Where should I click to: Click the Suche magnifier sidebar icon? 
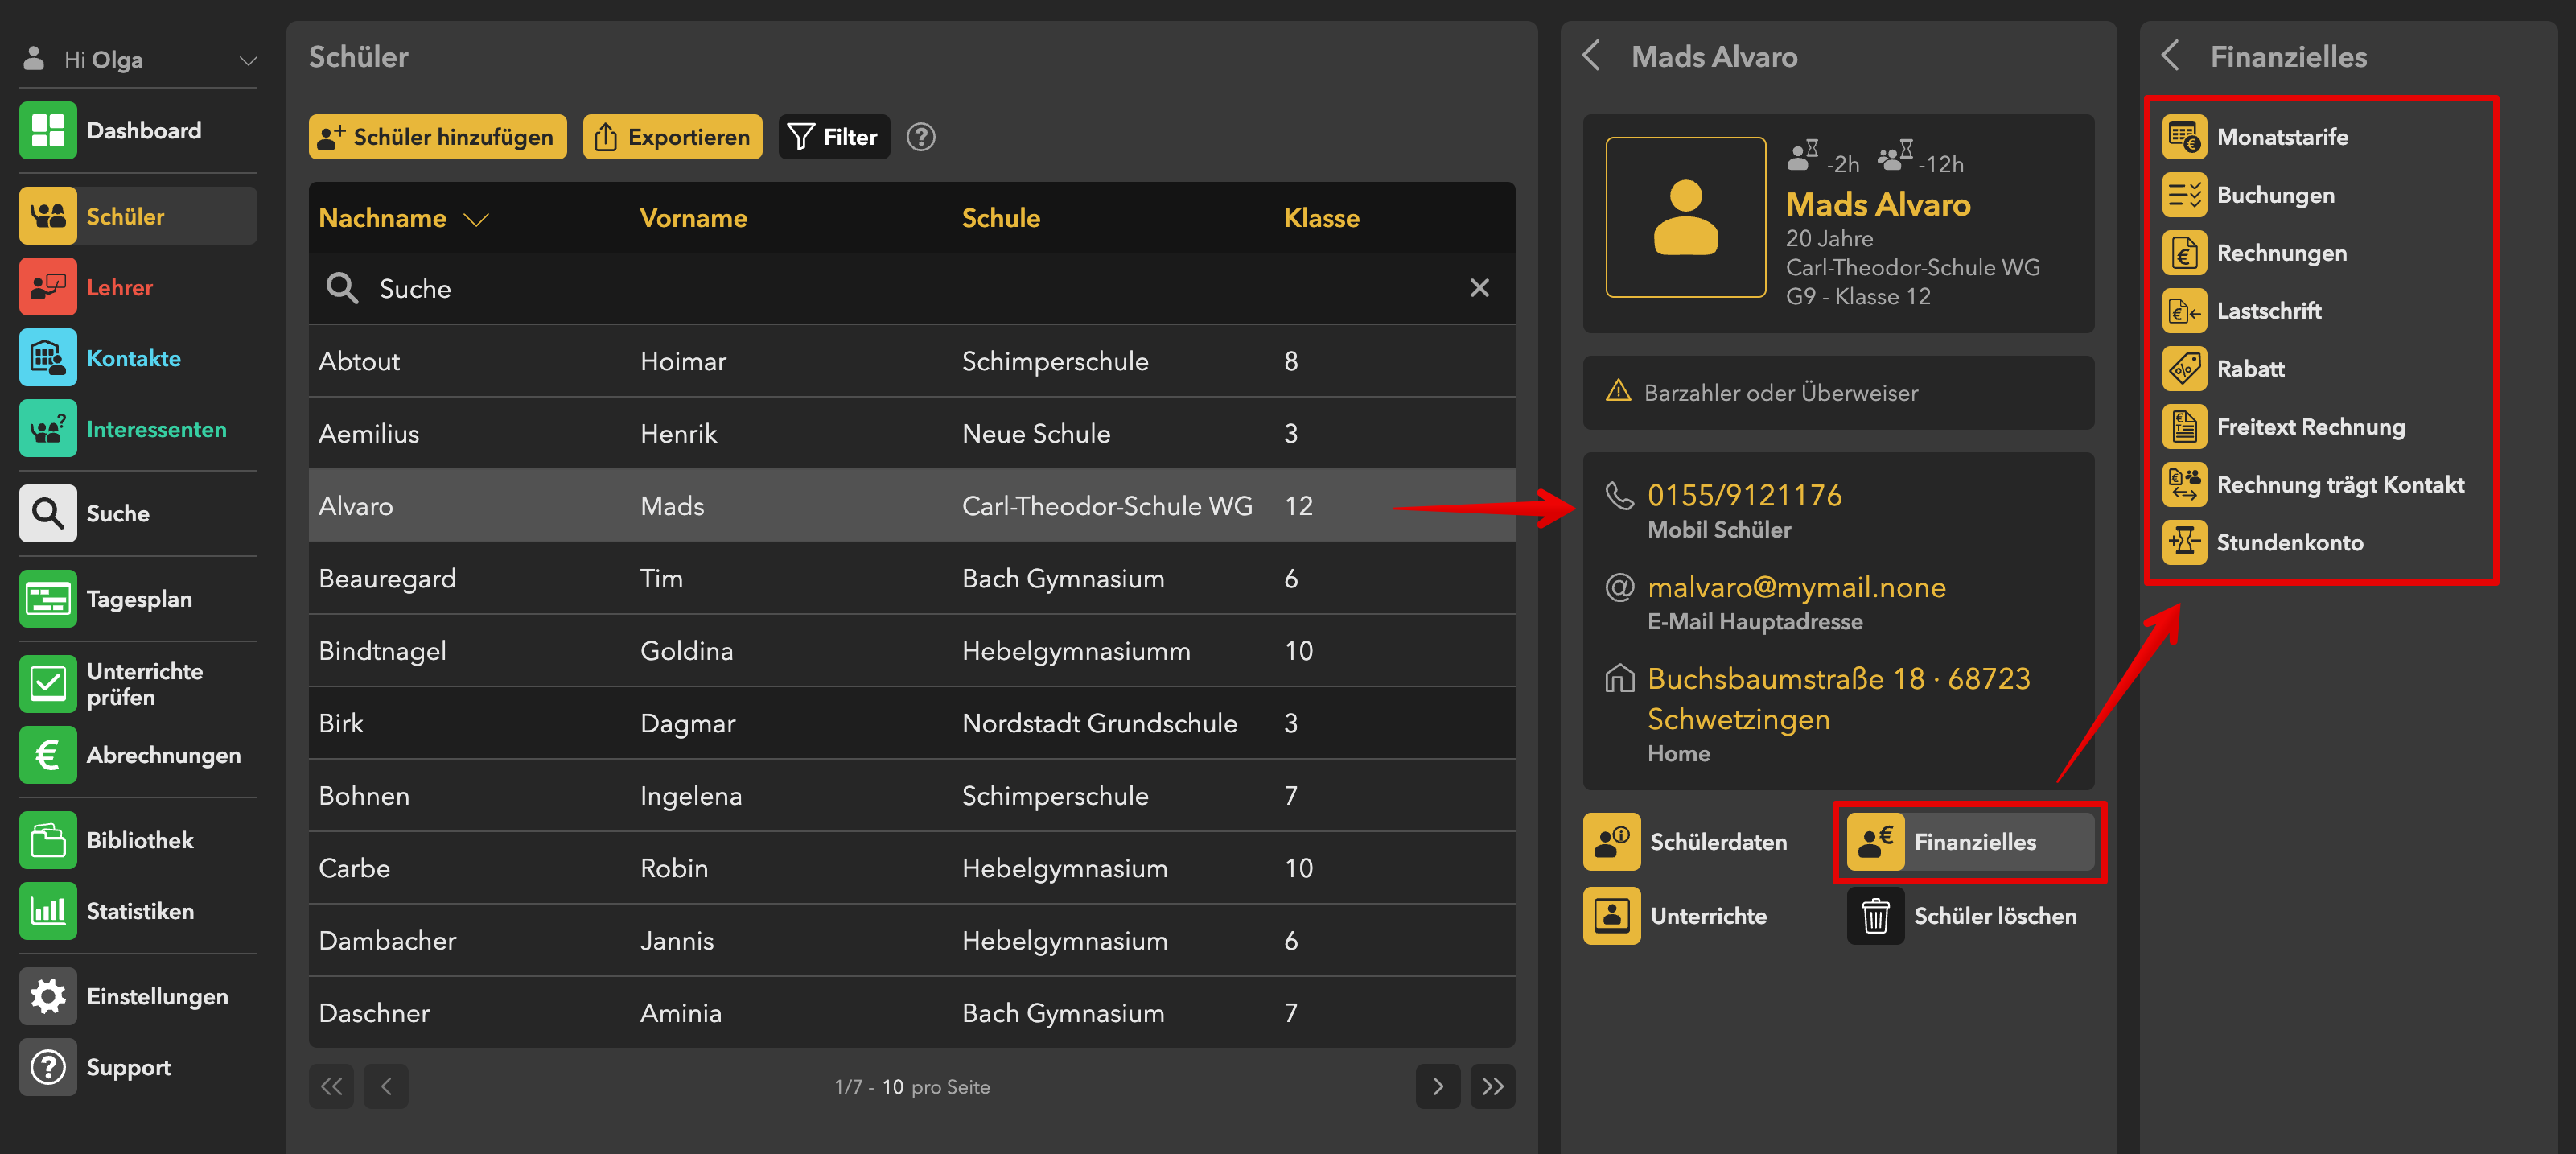coord(47,513)
